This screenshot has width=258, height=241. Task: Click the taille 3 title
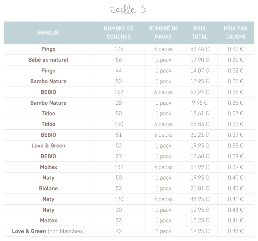click(128, 9)
